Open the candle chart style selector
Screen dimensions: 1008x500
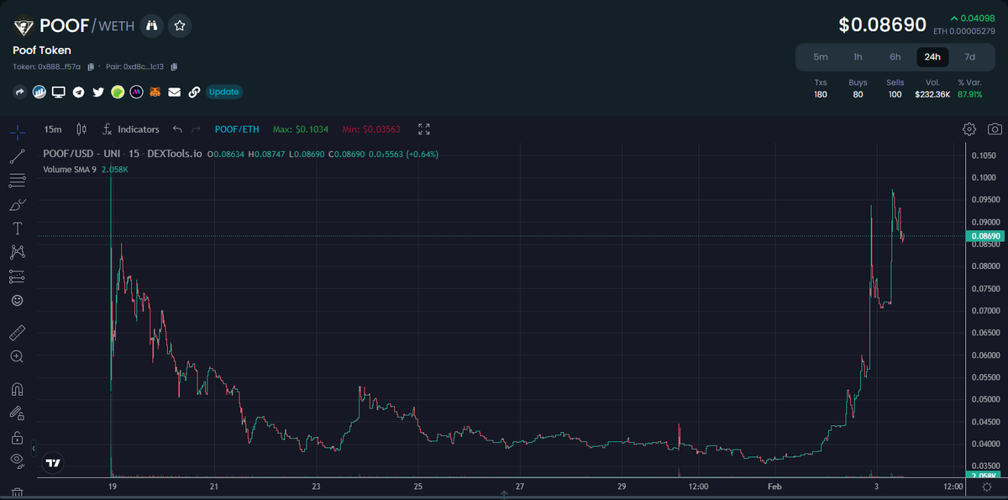[81, 129]
